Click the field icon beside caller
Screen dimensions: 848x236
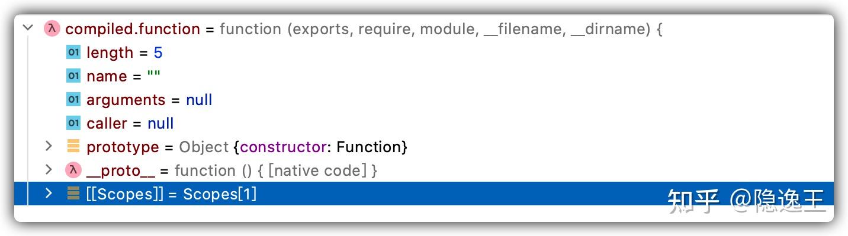click(x=73, y=123)
